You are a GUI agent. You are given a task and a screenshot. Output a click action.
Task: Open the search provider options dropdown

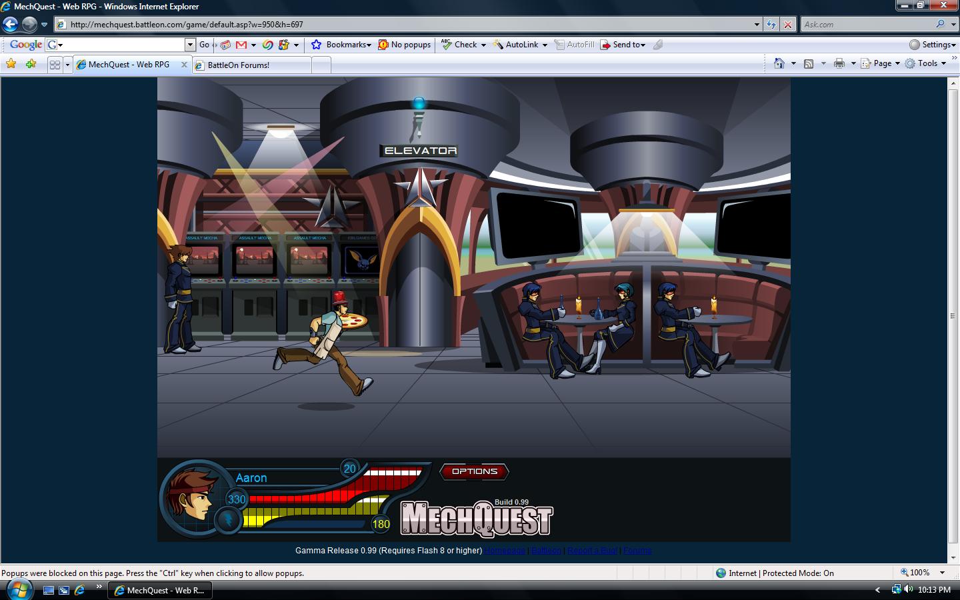(x=952, y=25)
